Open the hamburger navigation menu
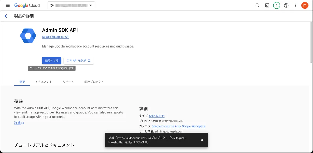313x153 pixels. pyautogui.click(x=8, y=5)
